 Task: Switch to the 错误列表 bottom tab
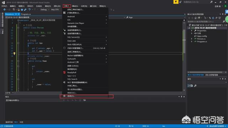pos(9,122)
